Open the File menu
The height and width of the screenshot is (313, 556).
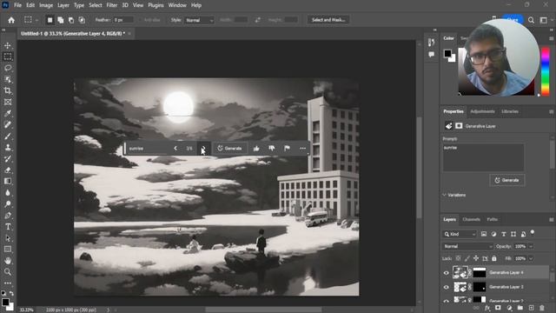click(x=17, y=5)
